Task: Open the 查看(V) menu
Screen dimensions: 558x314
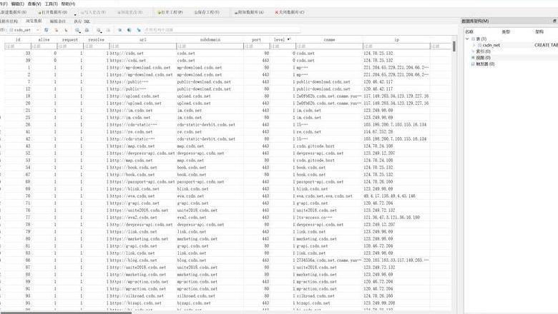Action: point(34,4)
